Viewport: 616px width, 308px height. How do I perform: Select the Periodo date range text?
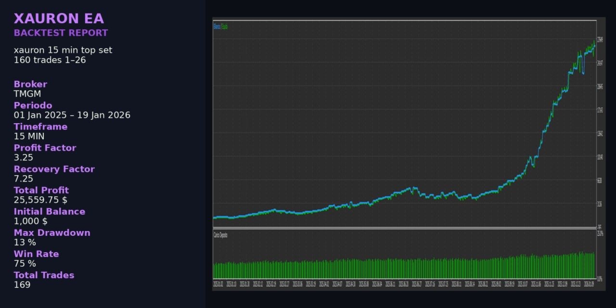72,115
